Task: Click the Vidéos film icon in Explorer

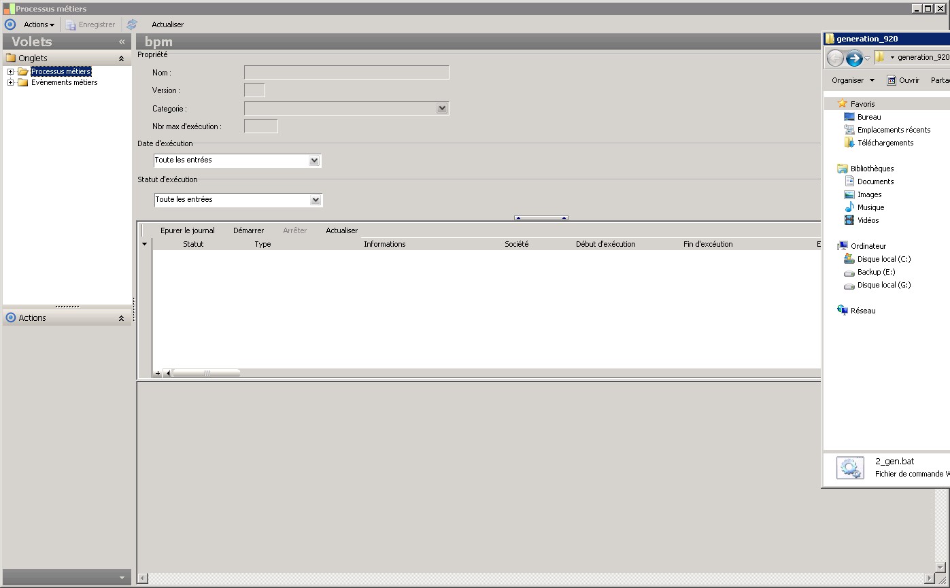Action: pyautogui.click(x=849, y=220)
